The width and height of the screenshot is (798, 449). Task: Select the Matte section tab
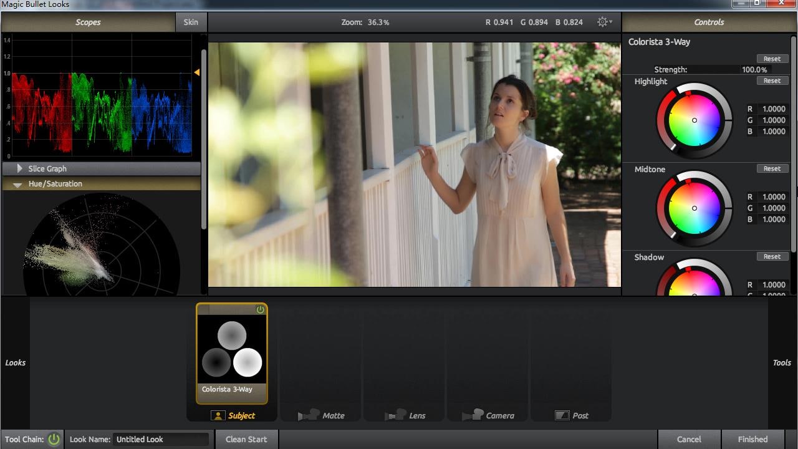pos(320,415)
